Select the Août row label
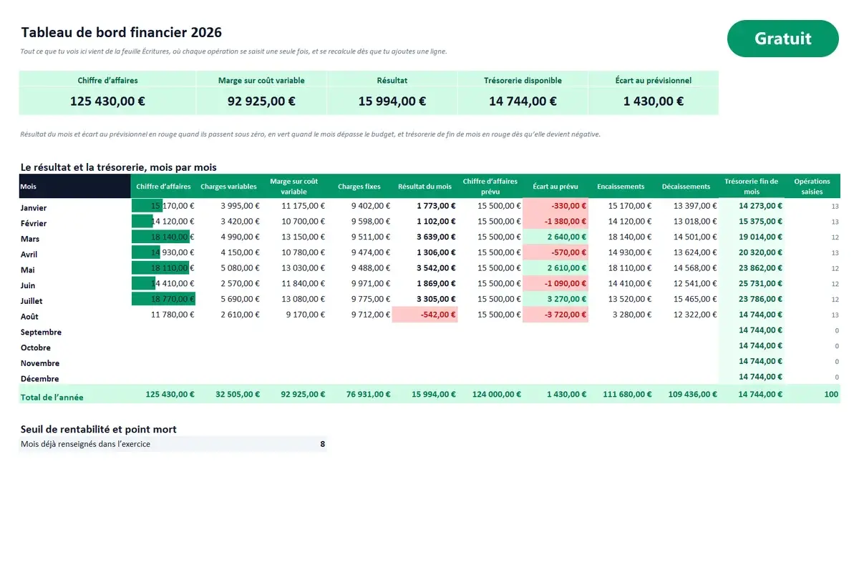Image resolution: width=859 pixels, height=572 pixels. (29, 316)
